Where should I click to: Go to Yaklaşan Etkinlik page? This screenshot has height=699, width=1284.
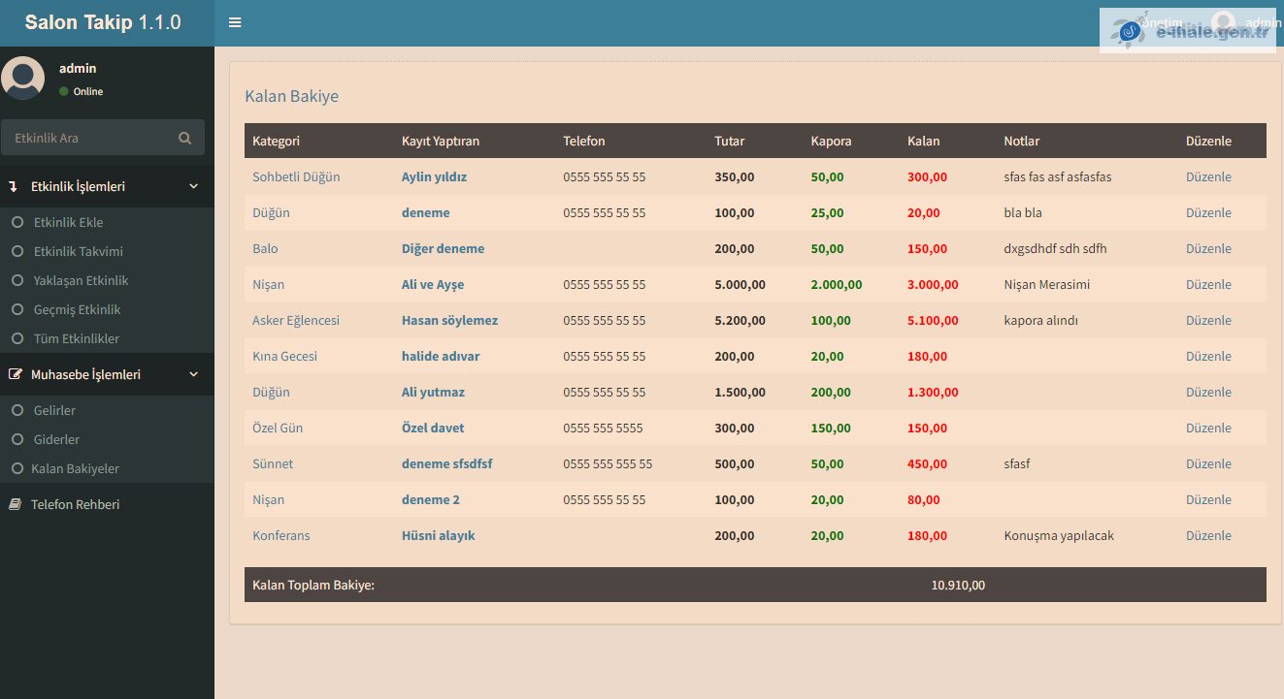pyautogui.click(x=81, y=280)
